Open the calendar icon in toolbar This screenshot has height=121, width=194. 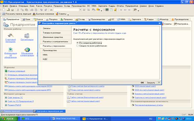[111, 10]
